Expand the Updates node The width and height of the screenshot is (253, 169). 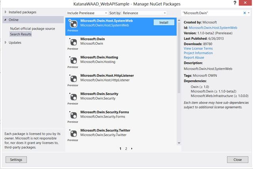pyautogui.click(x=6, y=42)
